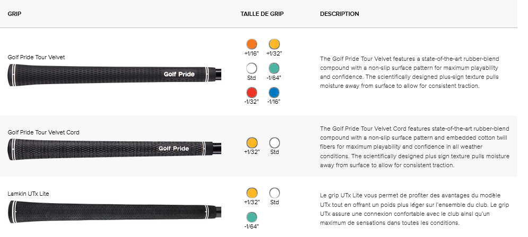The width and height of the screenshot is (528, 237).
Task: Select orange +1/16" swatch for Tour Velvet
Action: (x=252, y=44)
